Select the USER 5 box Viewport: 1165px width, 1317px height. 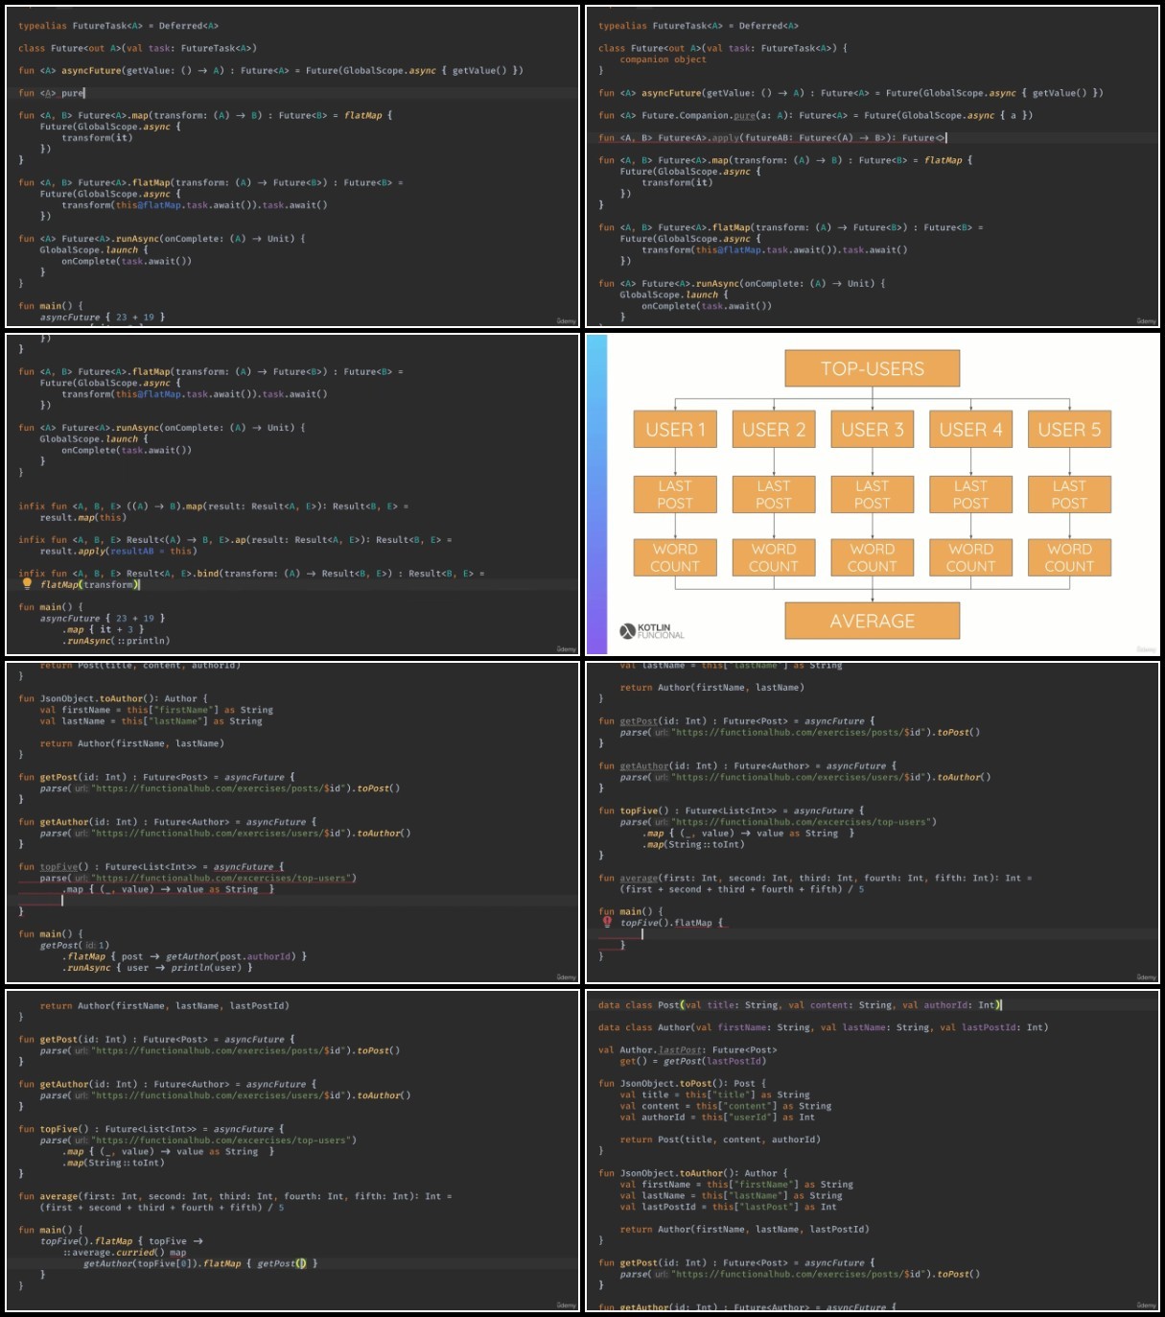(x=1069, y=429)
